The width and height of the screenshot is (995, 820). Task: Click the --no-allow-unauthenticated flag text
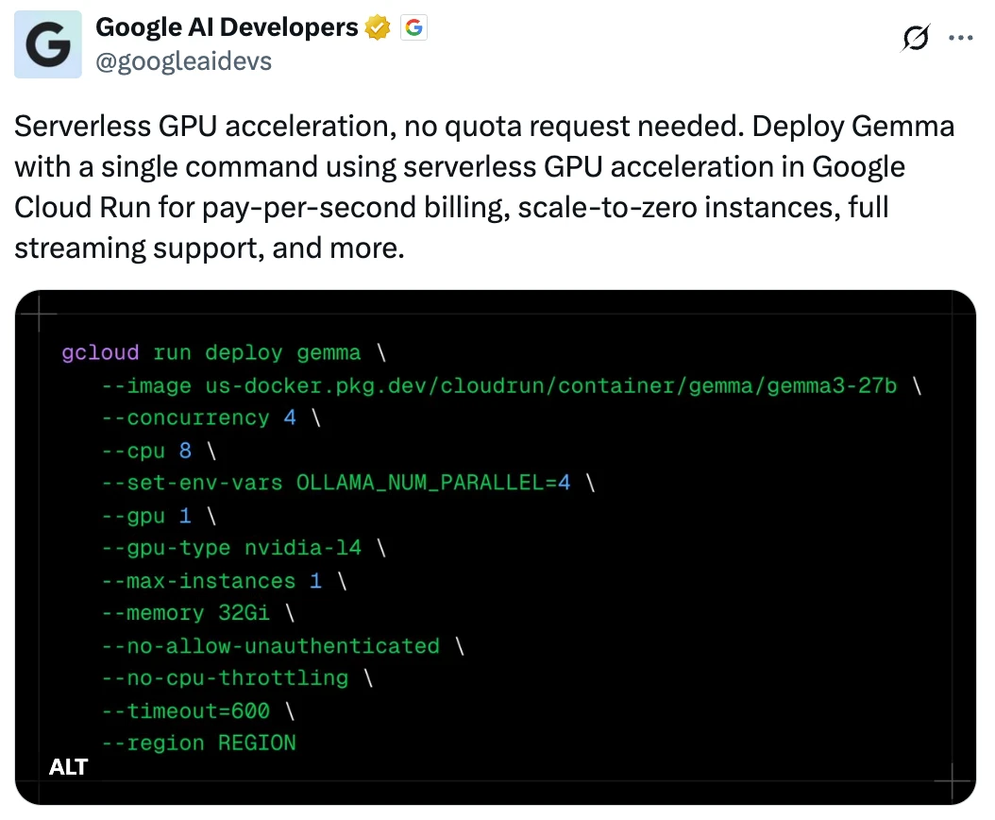(270, 646)
